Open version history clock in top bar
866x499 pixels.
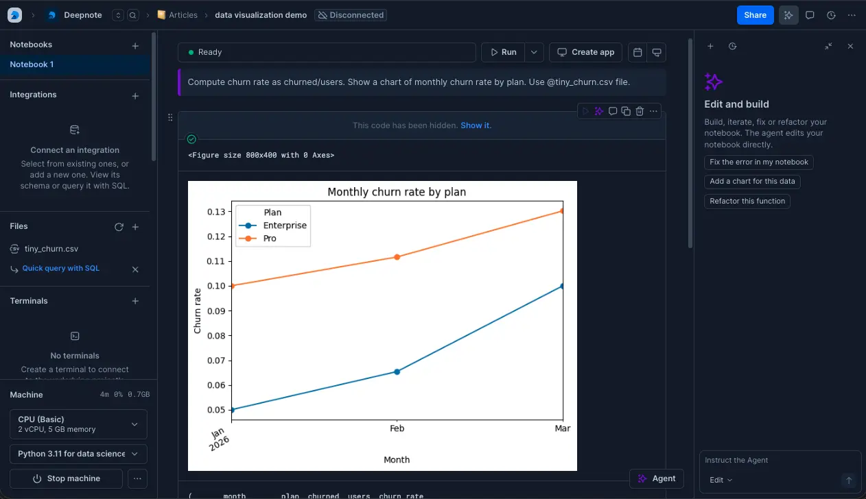[831, 15]
